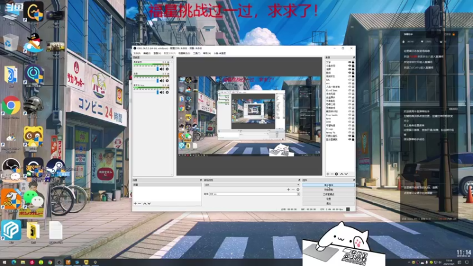Open 编辑(E) menu in OBS

(147, 53)
